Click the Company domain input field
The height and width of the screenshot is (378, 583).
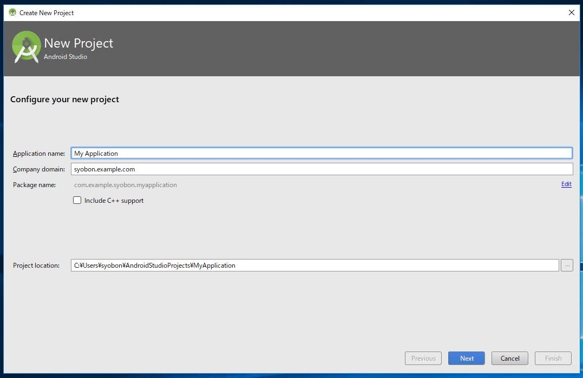click(x=322, y=169)
